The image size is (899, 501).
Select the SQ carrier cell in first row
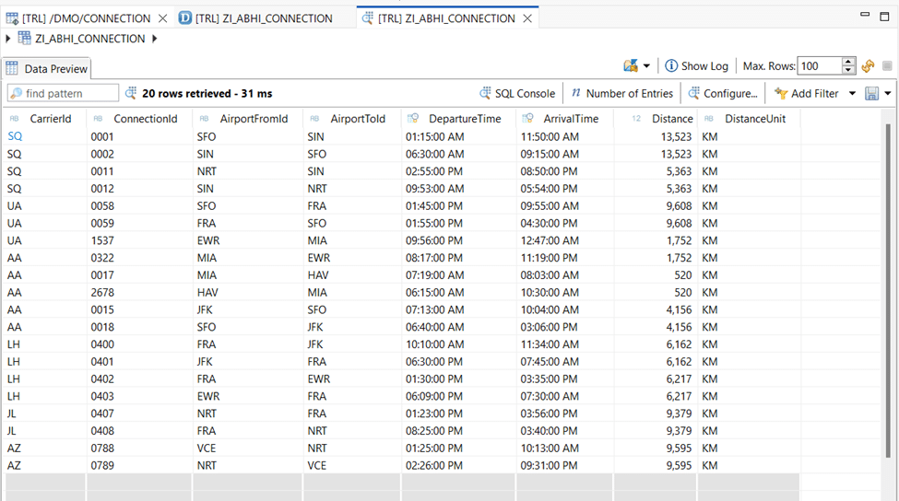tap(15, 136)
